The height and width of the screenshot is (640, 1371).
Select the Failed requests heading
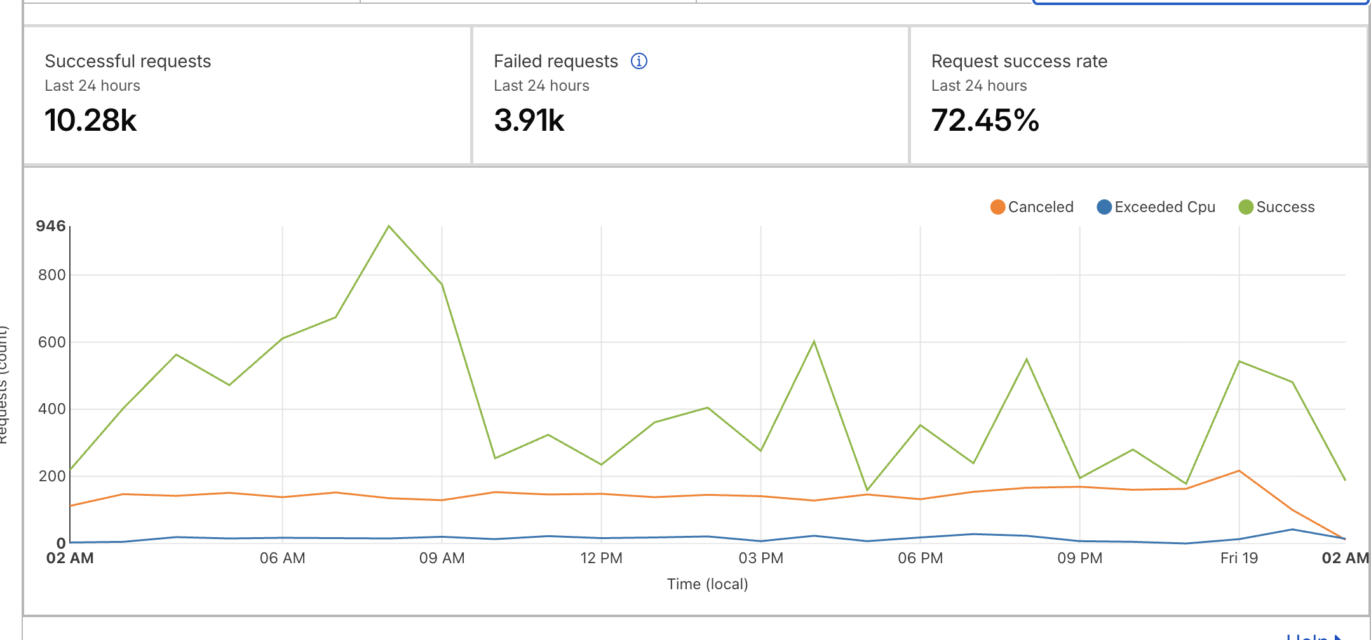(x=556, y=61)
